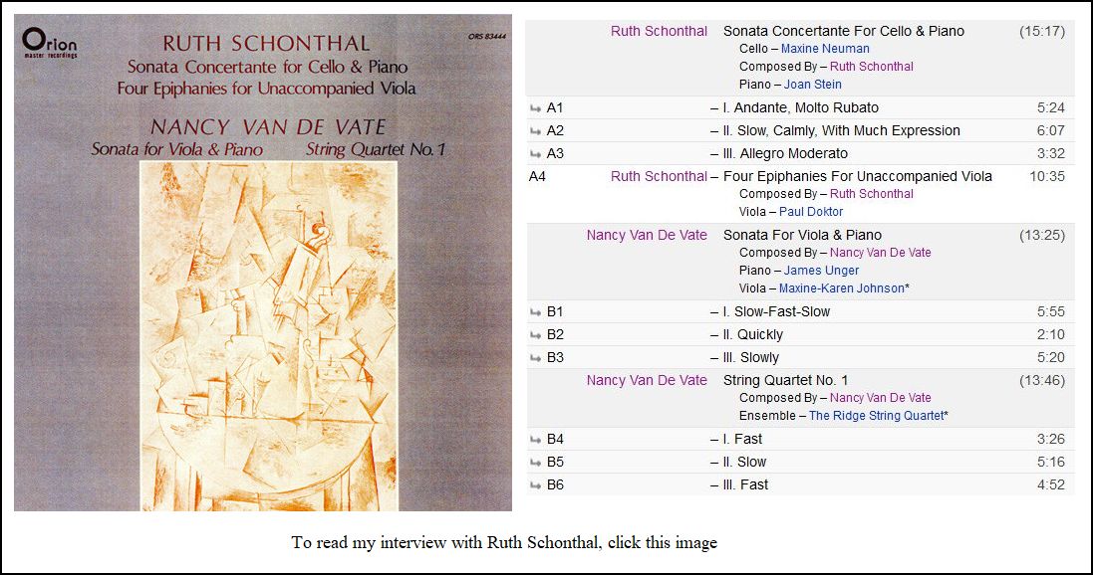Open Ruth Schonthal composer link under Sonata Concertante

point(872,66)
